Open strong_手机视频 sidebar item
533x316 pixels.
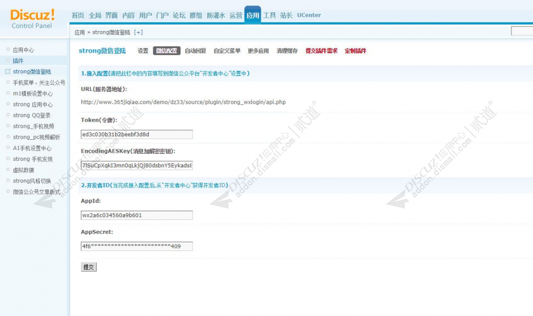coord(33,126)
